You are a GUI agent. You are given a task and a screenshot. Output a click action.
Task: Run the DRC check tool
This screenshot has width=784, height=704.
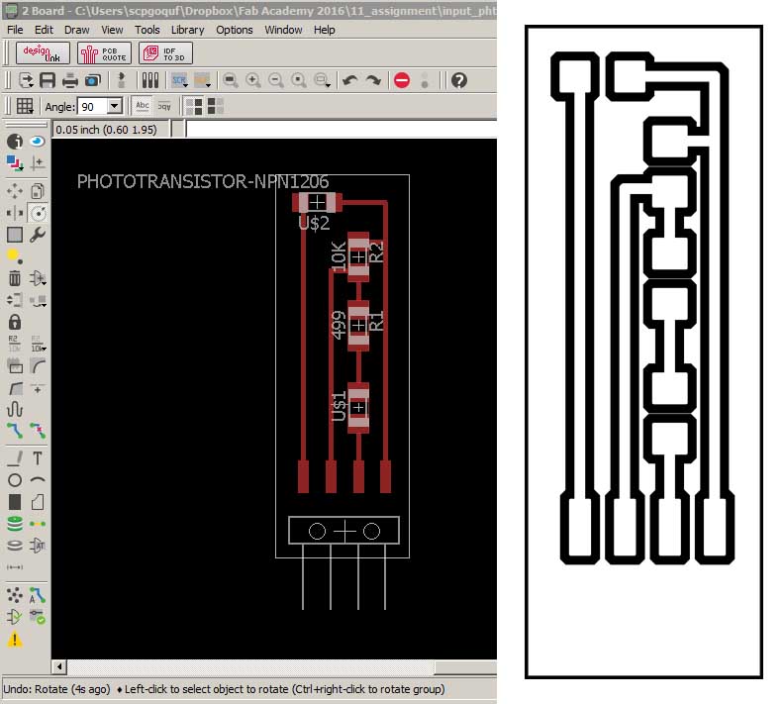pyautogui.click(x=38, y=617)
